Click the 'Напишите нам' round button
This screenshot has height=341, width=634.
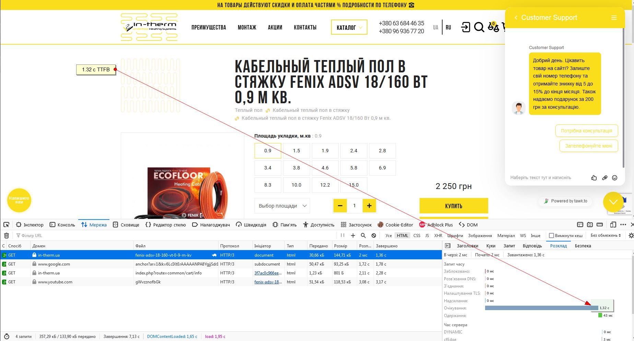click(x=19, y=200)
